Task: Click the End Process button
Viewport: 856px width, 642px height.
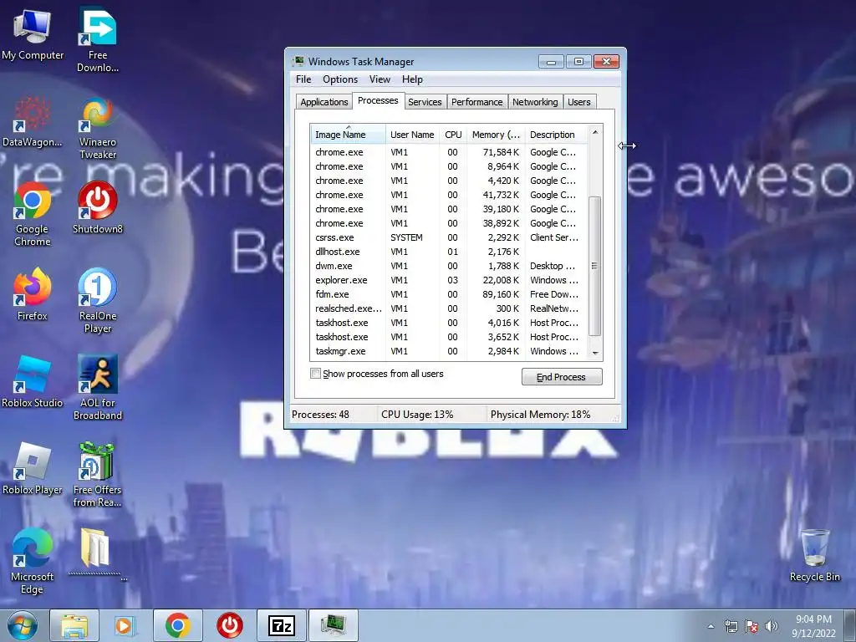Action: point(562,377)
